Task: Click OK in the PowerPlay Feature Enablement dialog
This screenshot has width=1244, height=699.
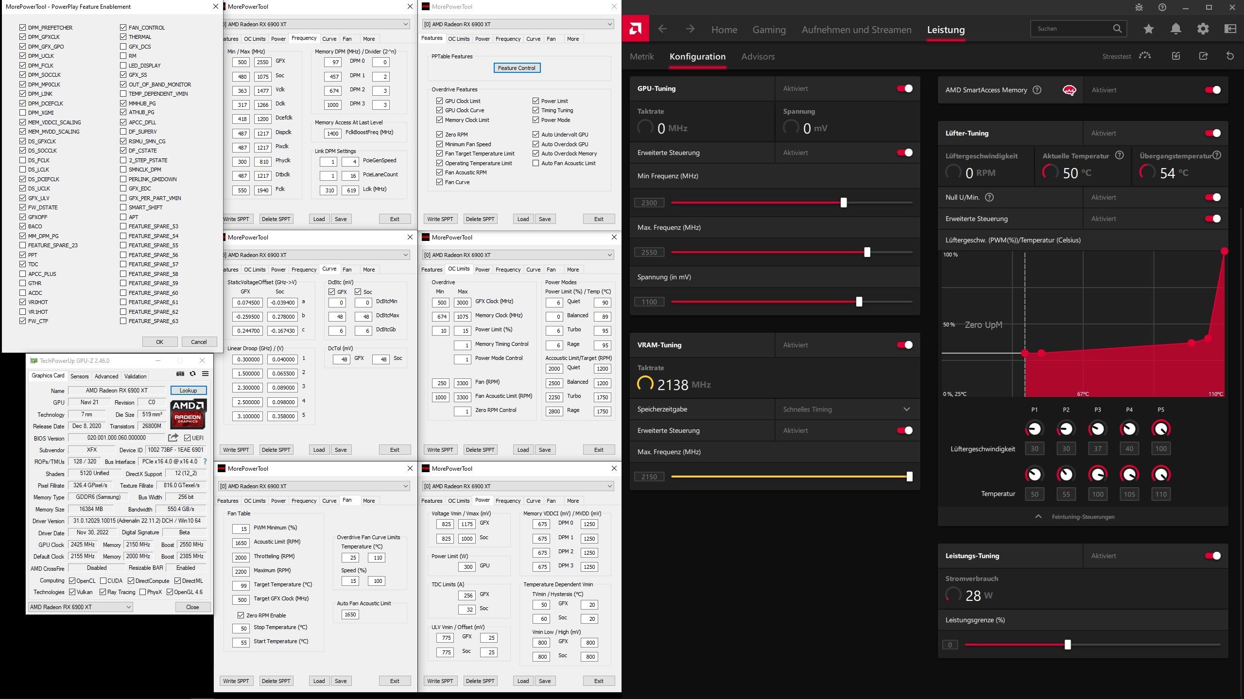Action: (159, 342)
